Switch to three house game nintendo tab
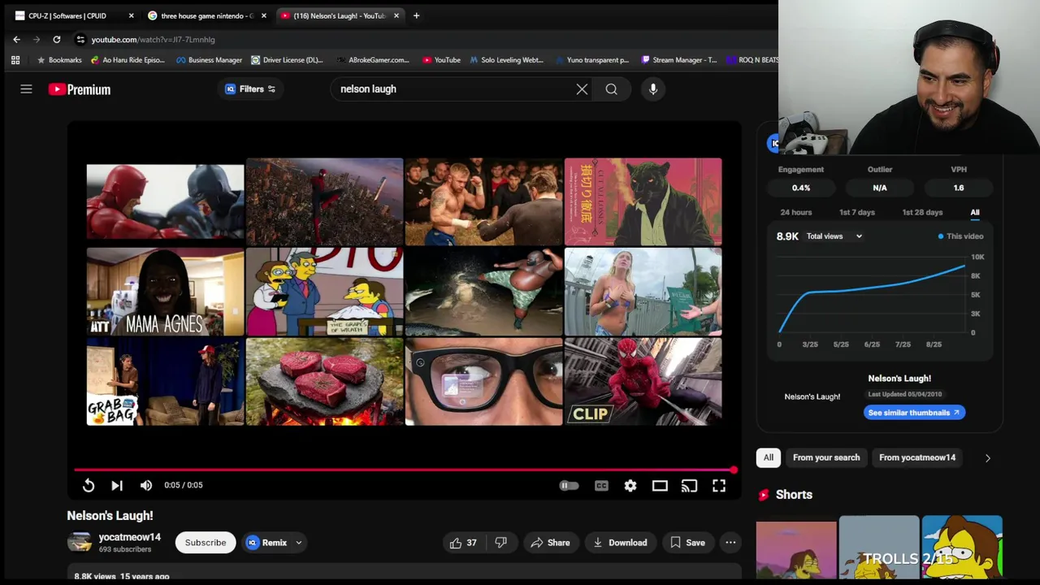Screen dimensions: 1040x585 coord(206,15)
